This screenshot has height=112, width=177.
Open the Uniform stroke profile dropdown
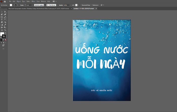pyautogui.click(x=45, y=5)
